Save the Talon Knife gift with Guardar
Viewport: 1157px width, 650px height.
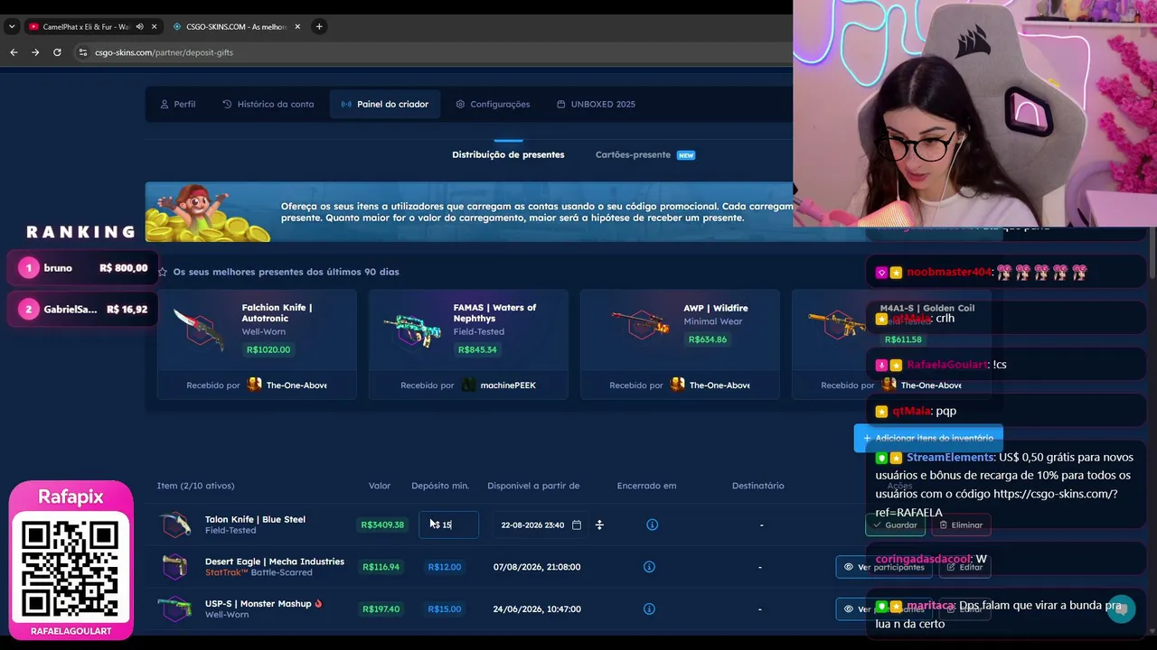tap(895, 525)
